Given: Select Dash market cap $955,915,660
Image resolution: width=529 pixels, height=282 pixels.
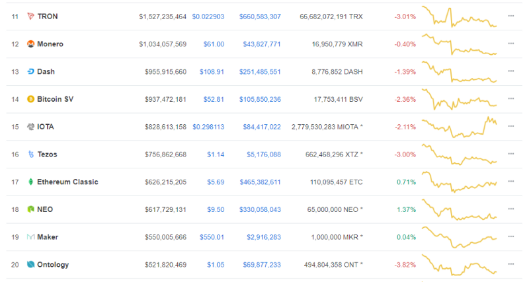Looking at the screenshot, I should point(166,72).
